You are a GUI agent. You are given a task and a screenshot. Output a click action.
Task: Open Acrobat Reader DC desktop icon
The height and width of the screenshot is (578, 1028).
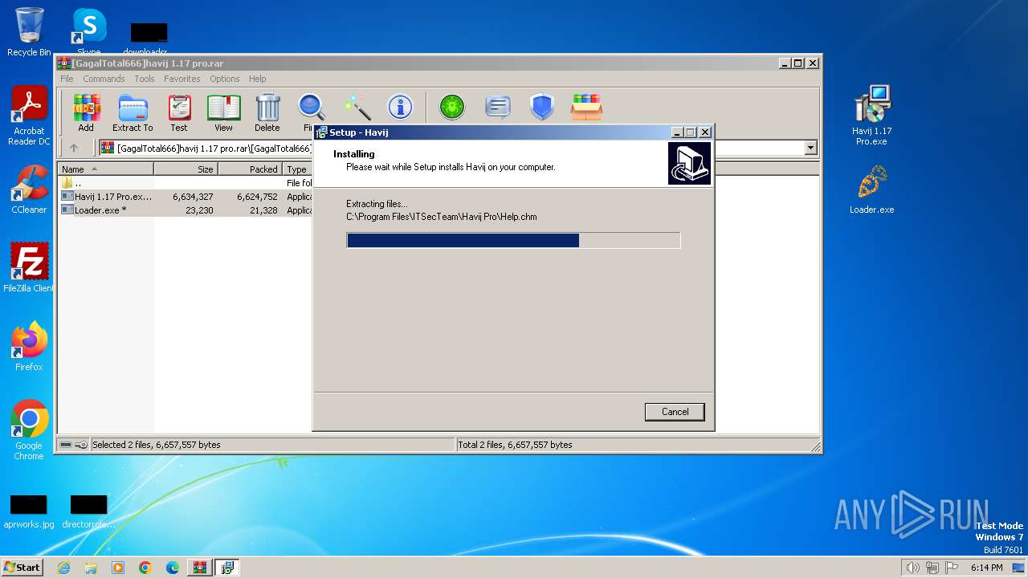point(29,116)
